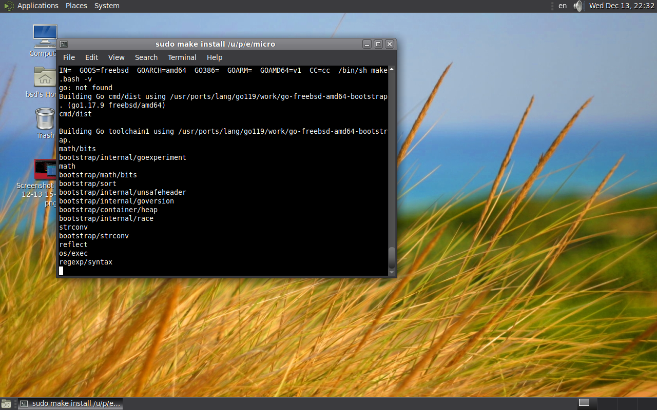Maximize the terminal window
Image resolution: width=657 pixels, height=410 pixels.
pyautogui.click(x=378, y=44)
